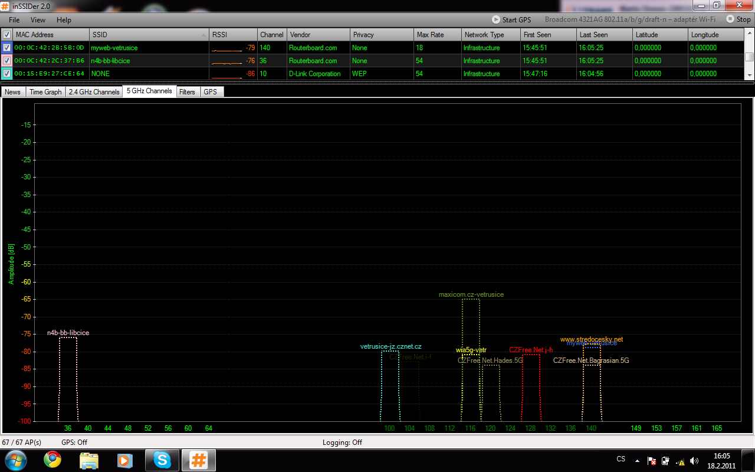The width and height of the screenshot is (755, 472).
Task: Uncheck the myweb-vetrusice network checkbox
Action: pos(6,48)
